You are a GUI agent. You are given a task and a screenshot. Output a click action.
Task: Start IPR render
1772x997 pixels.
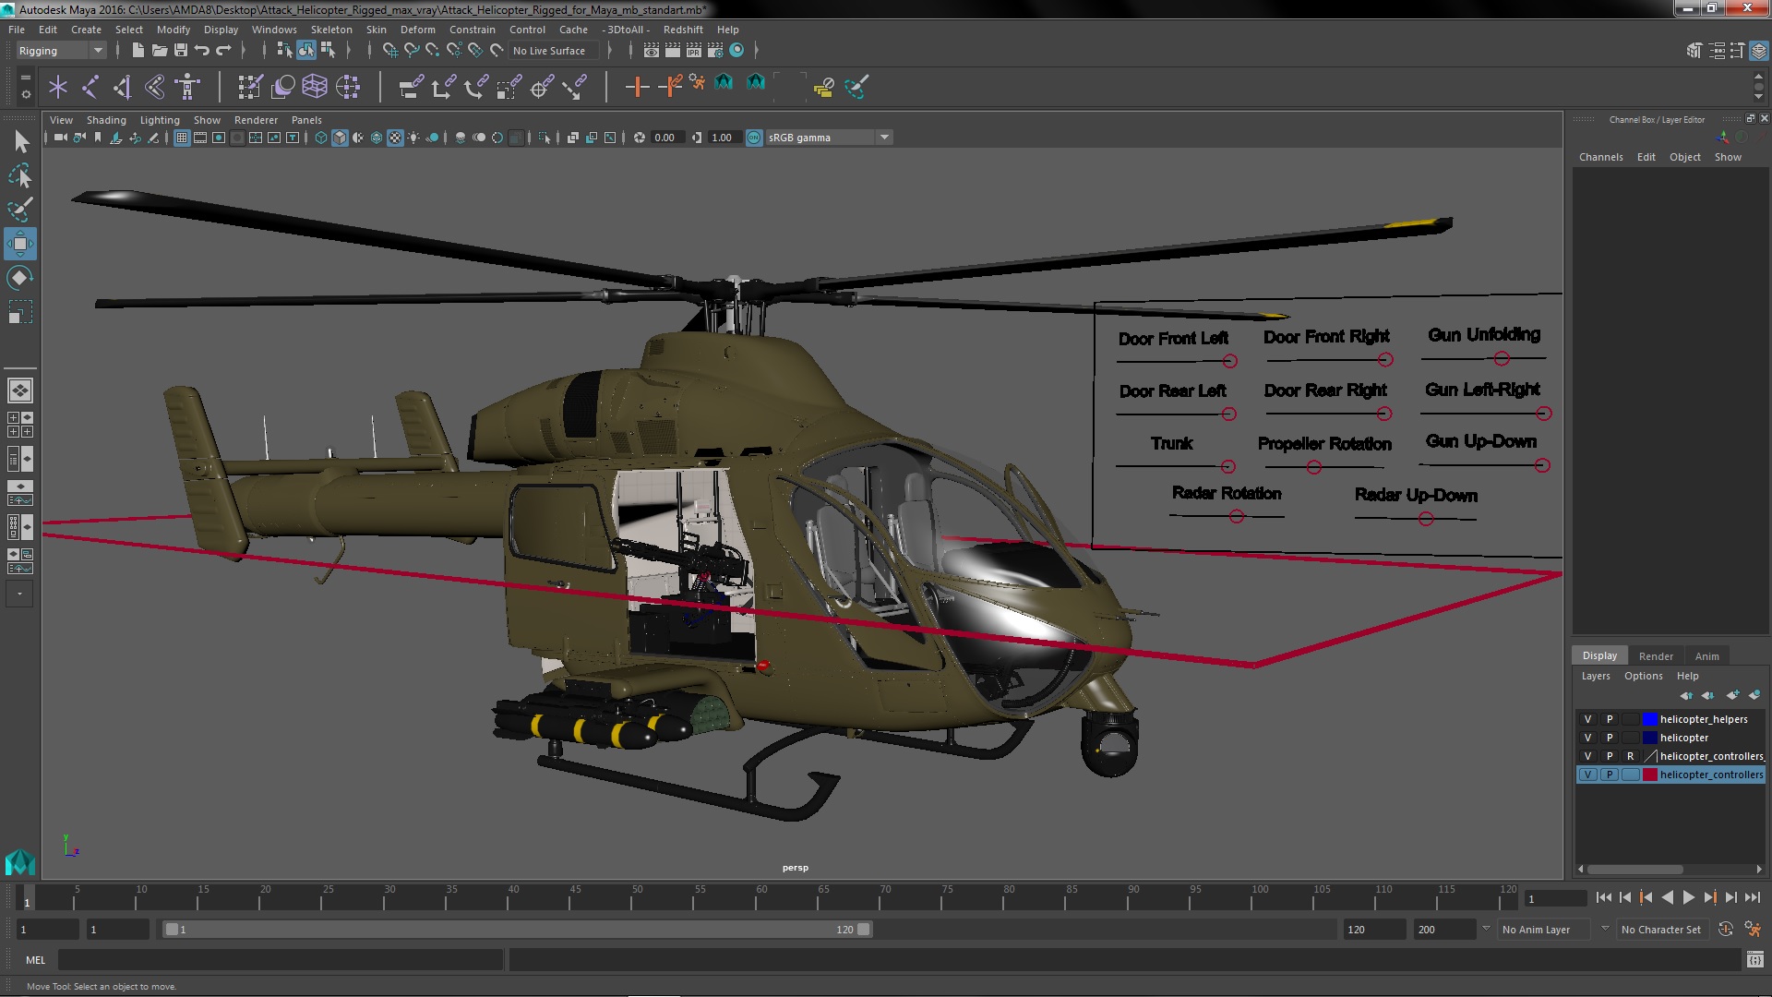[694, 51]
